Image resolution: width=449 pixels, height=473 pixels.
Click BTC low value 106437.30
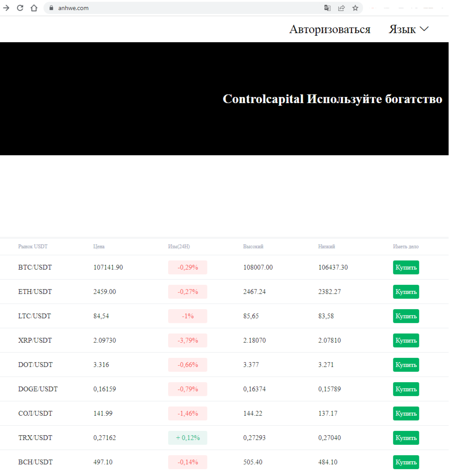coord(333,267)
